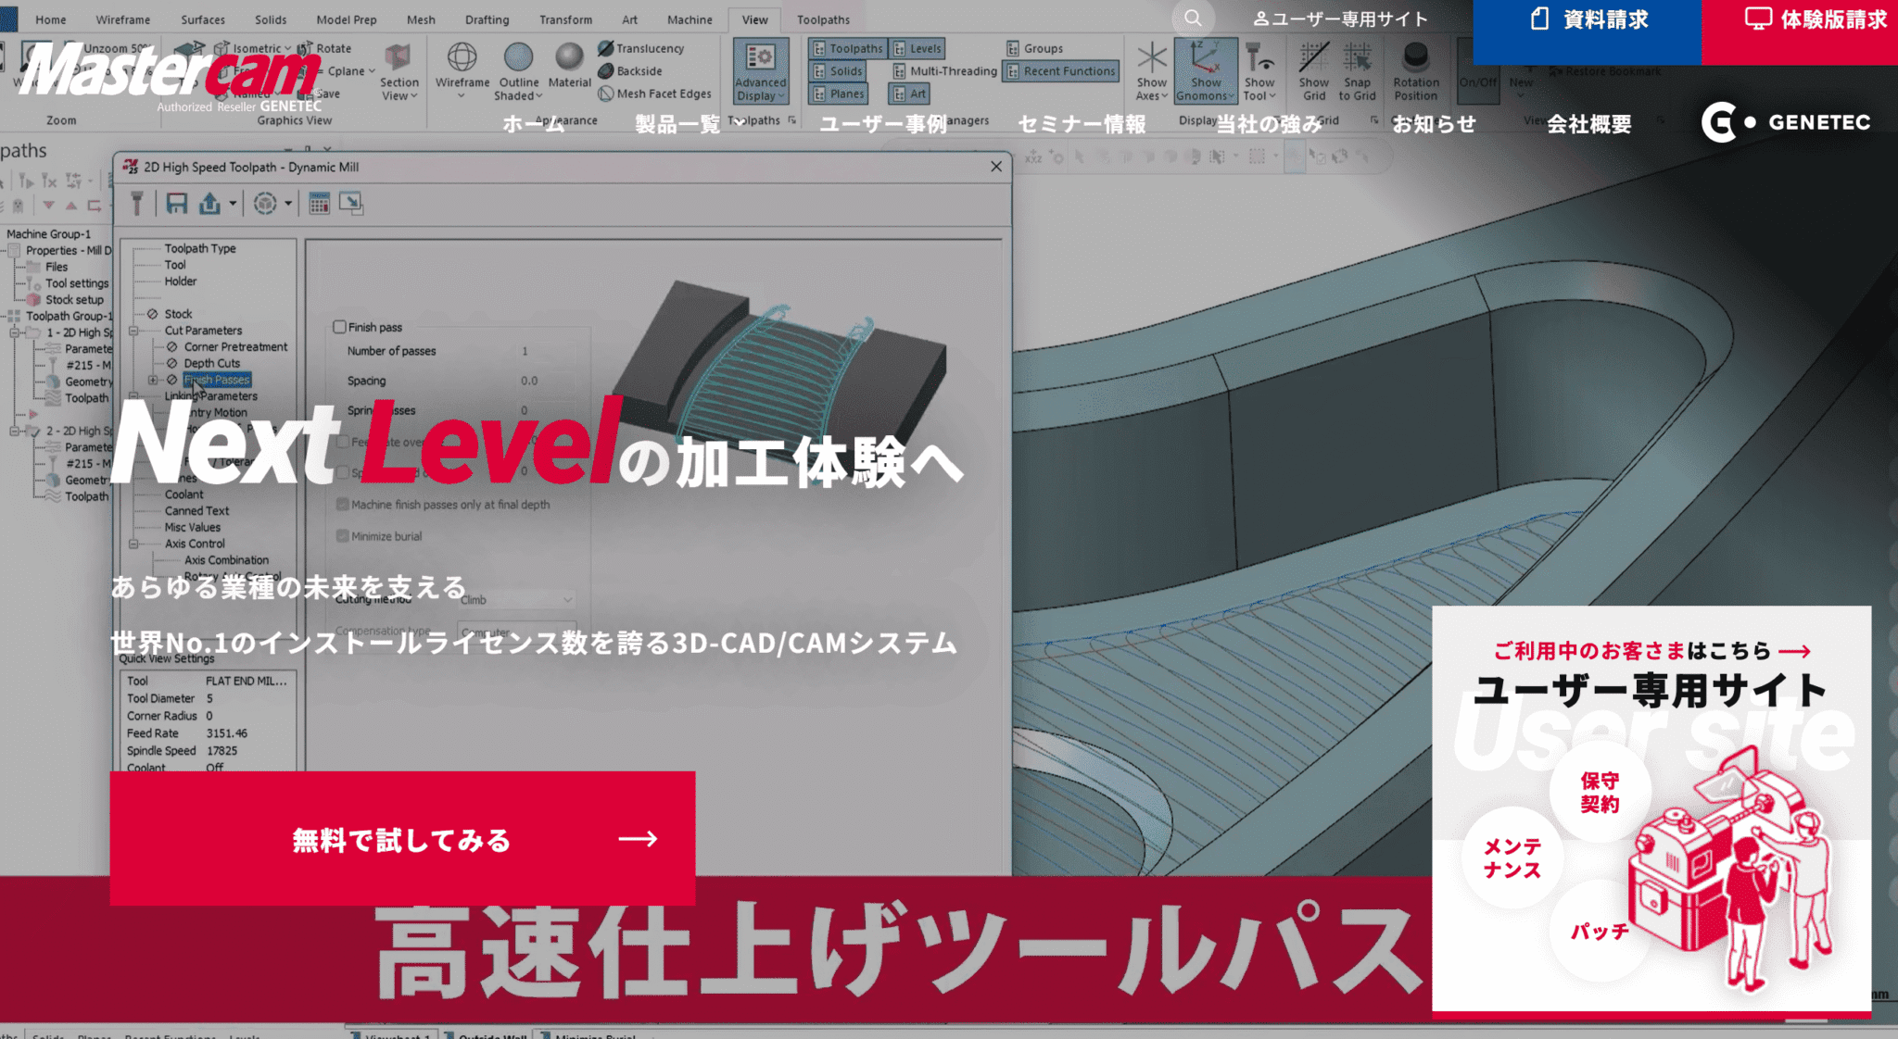
Task: Collapse the Axis Control tree node
Action: (133, 545)
